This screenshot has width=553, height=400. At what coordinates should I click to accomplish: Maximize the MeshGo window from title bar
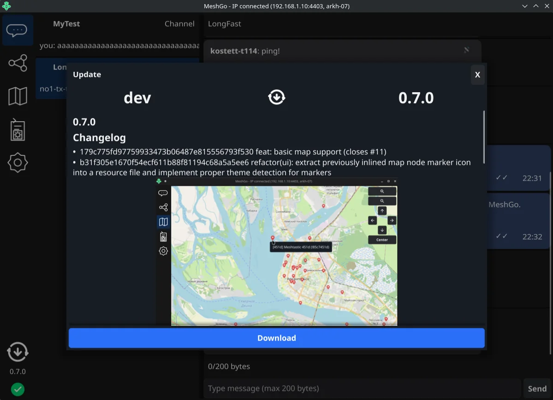tap(536, 6)
